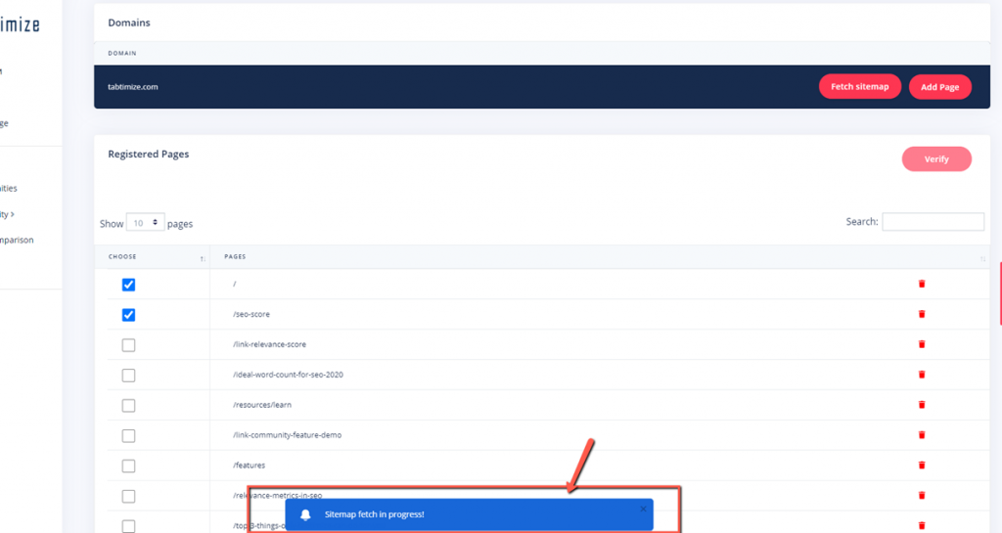Select the /features page checkbox
Viewport: 1002px width, 533px height.
point(128,466)
